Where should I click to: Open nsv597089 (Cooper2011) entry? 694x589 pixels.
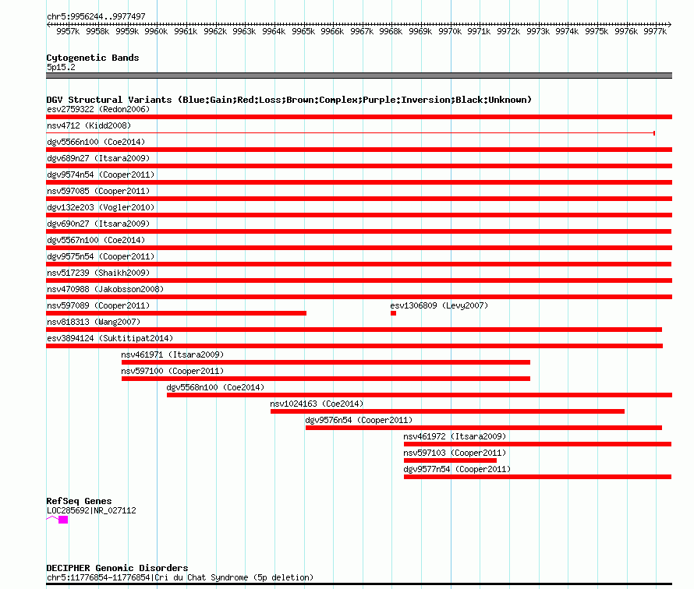click(x=98, y=305)
